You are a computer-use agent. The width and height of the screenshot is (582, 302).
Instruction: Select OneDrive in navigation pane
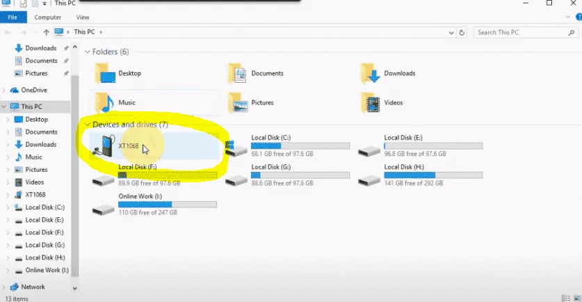[x=34, y=90]
